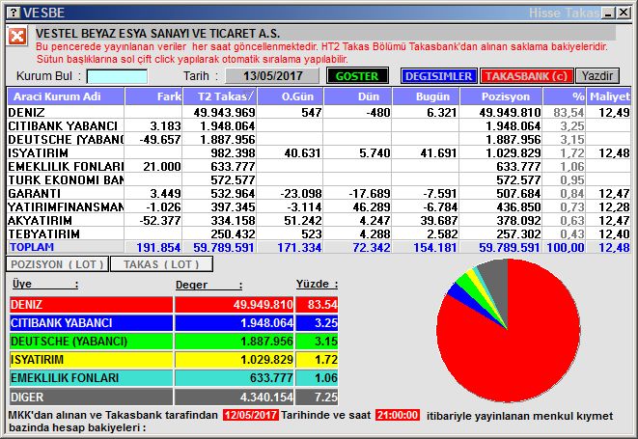This screenshot has height=439, width=638.
Task: Sort by T2 Takas column header
Action: tap(220, 96)
